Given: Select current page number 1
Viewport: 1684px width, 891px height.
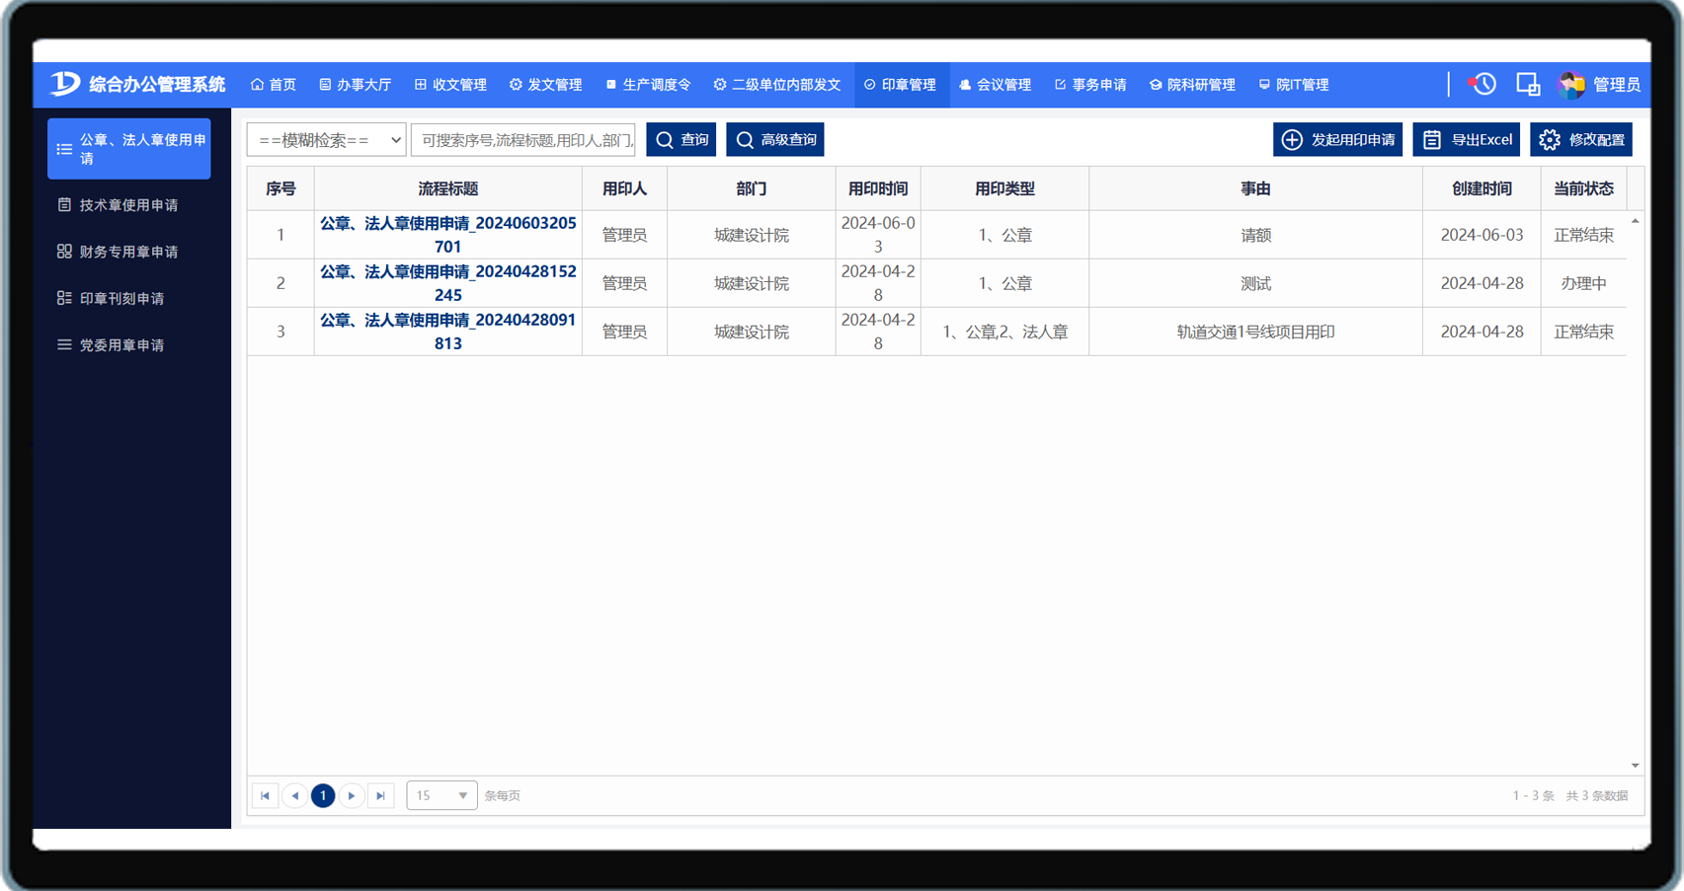Looking at the screenshot, I should coord(323,795).
